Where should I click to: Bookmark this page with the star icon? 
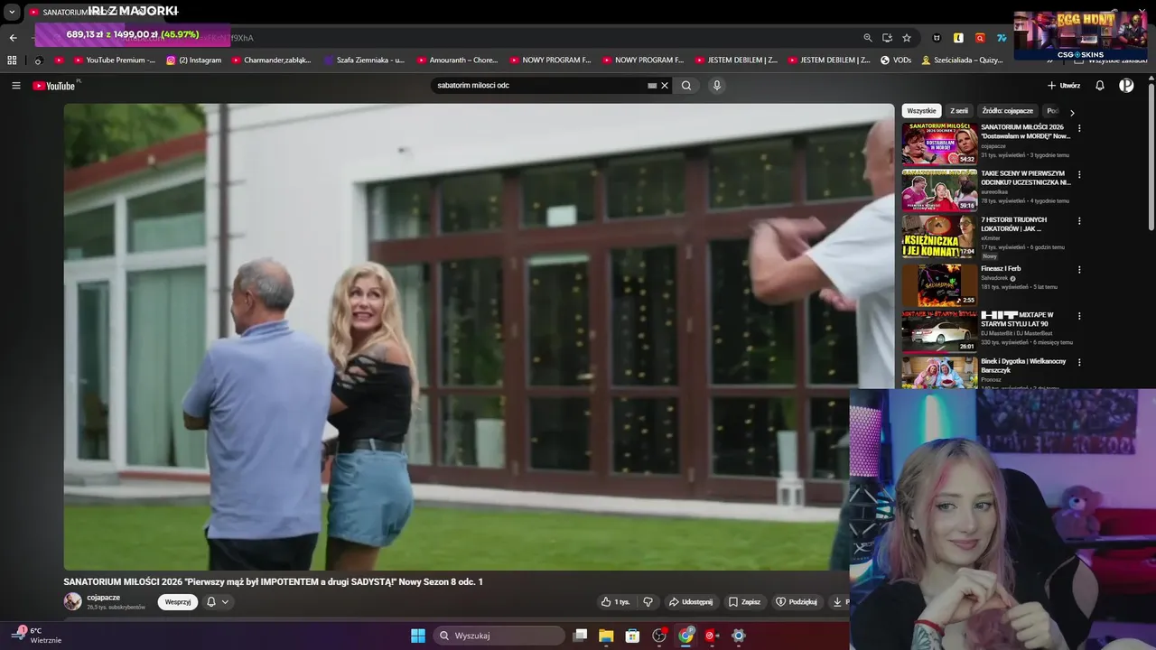907,38
